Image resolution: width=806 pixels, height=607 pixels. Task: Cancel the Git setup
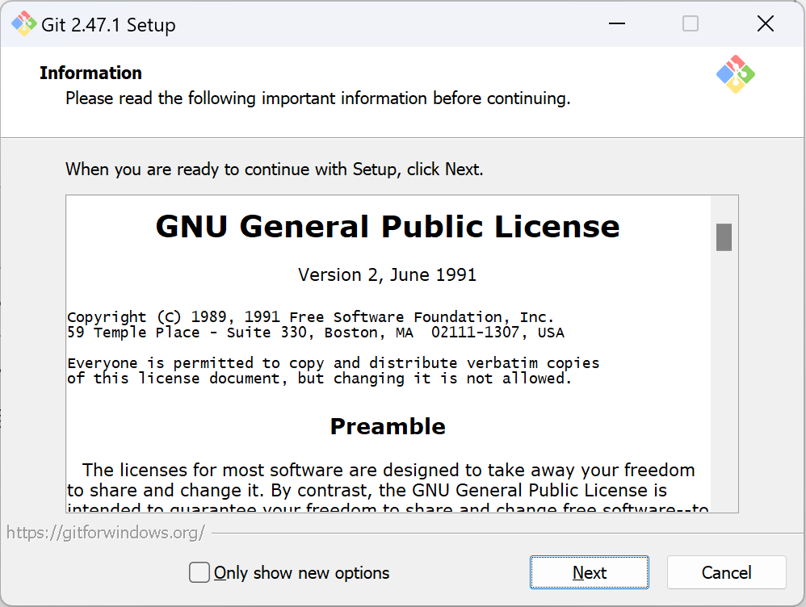[x=726, y=572]
